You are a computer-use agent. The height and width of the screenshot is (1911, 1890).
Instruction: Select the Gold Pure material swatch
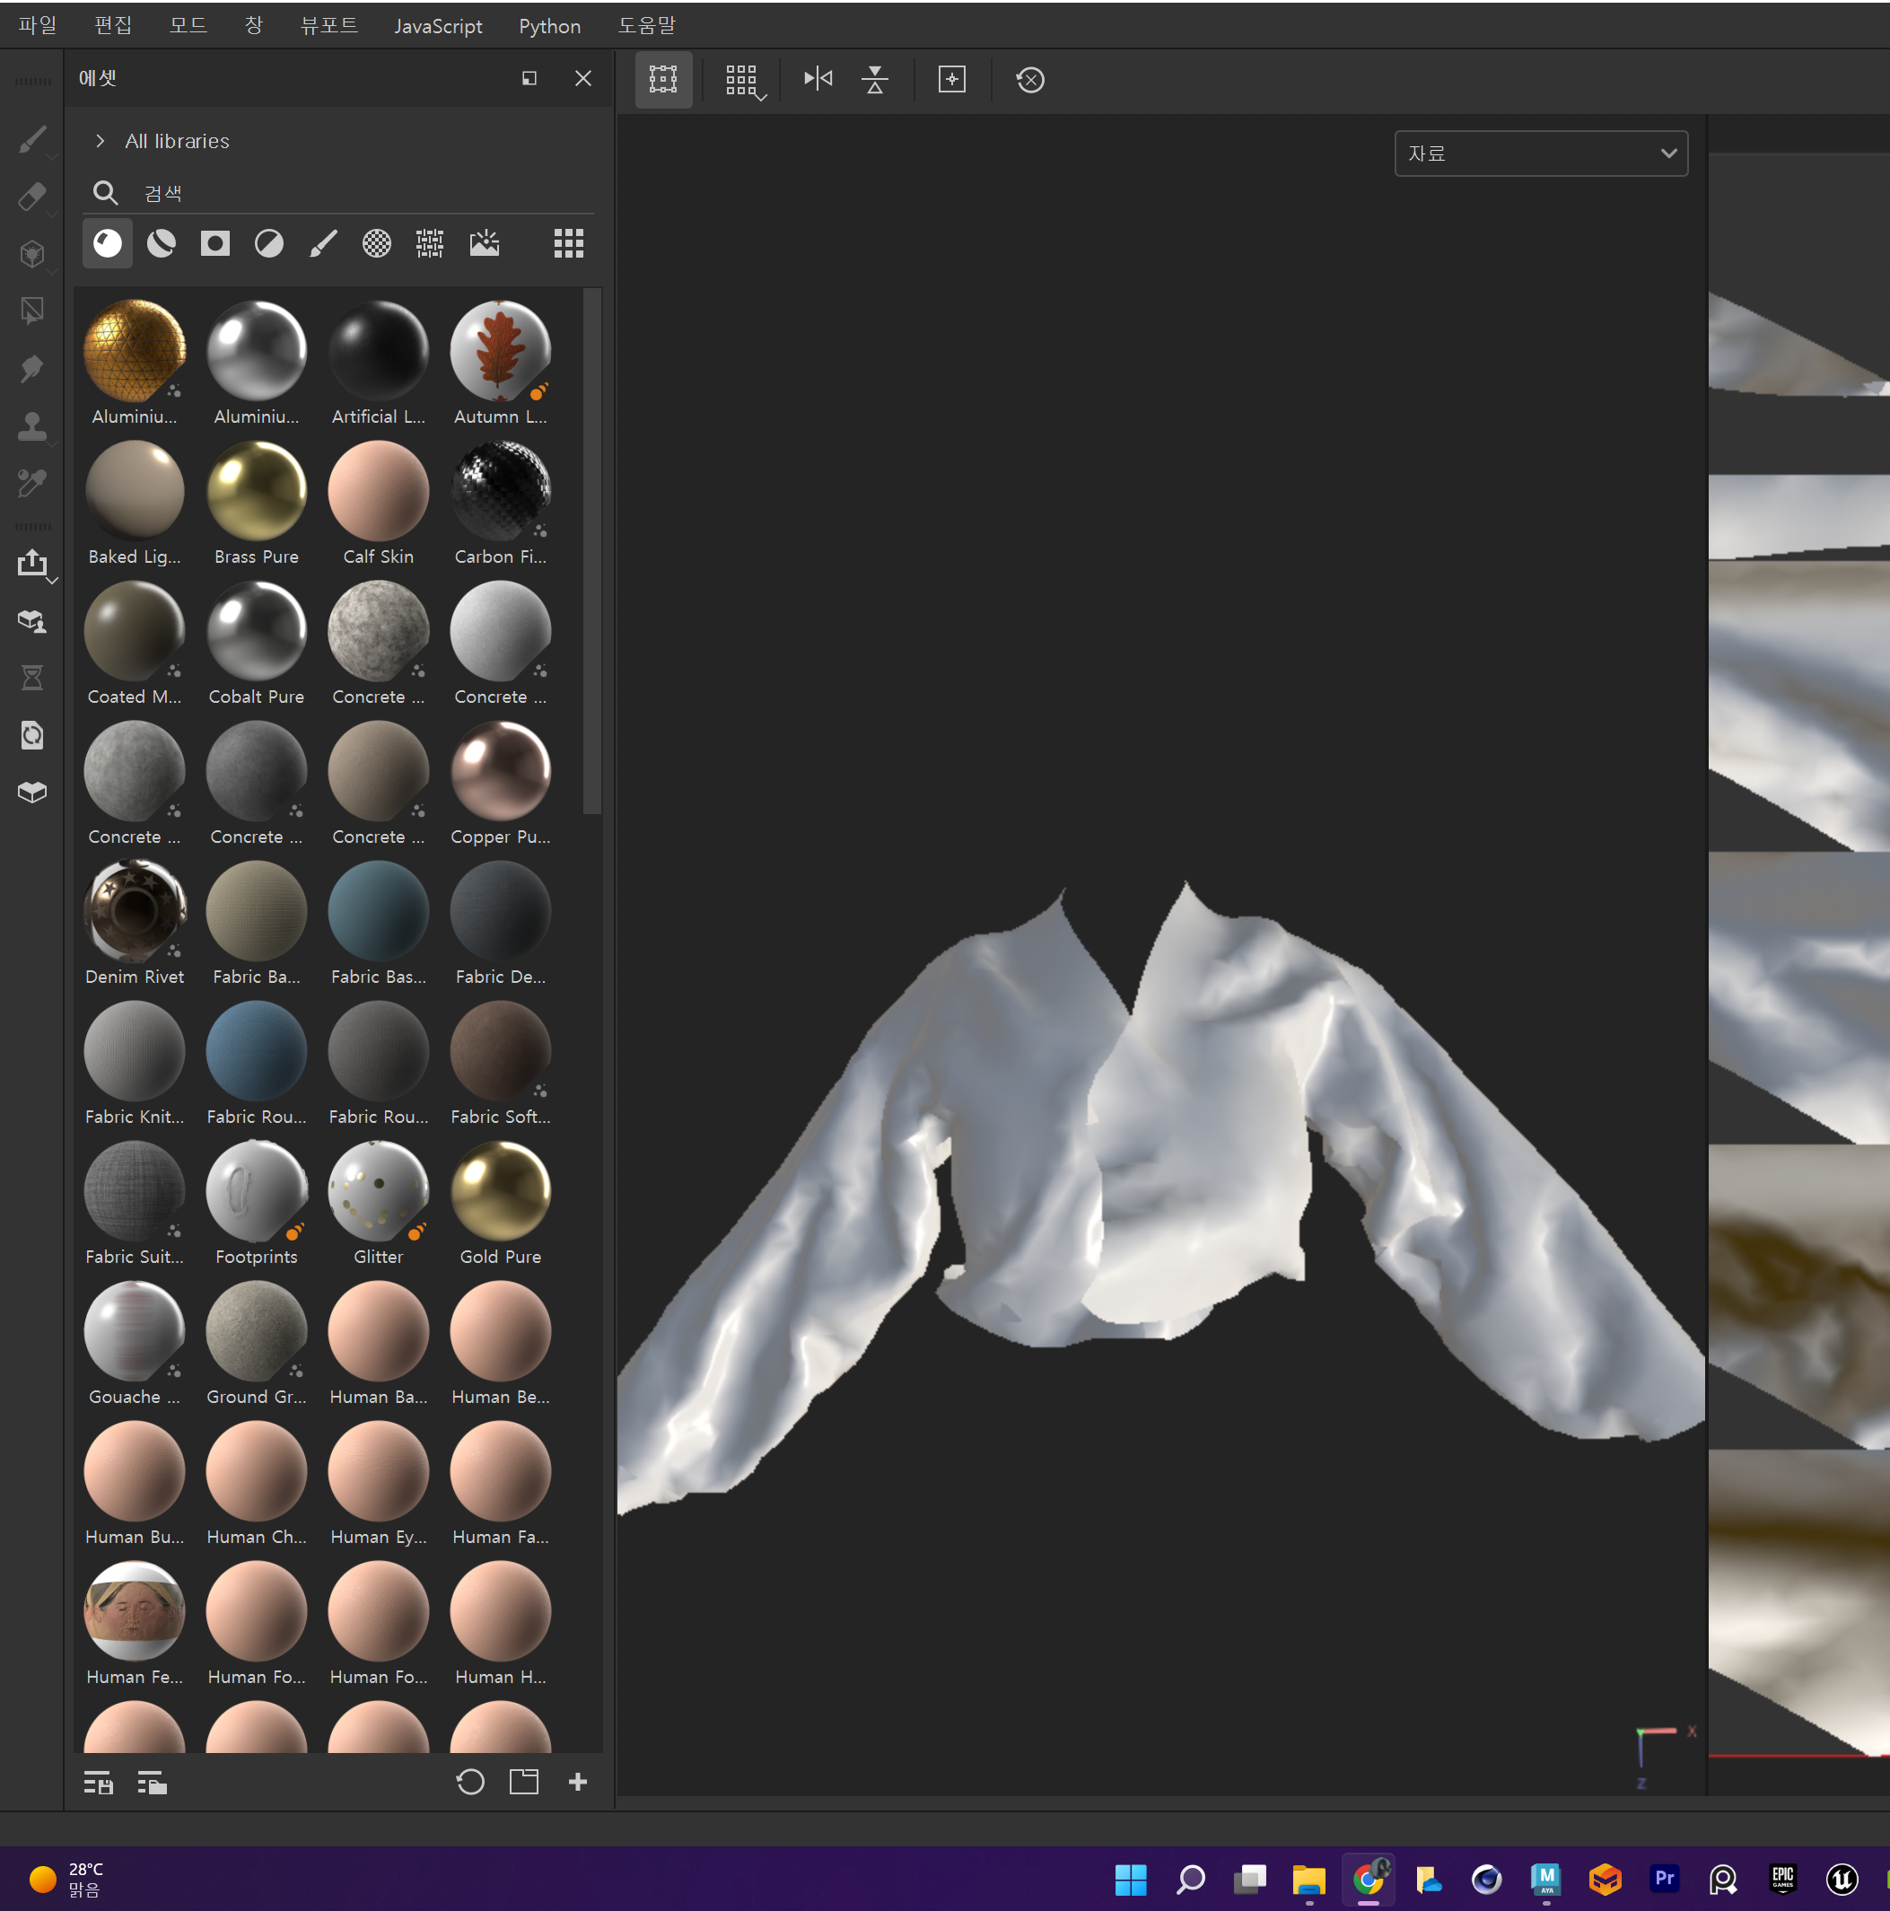[501, 1191]
